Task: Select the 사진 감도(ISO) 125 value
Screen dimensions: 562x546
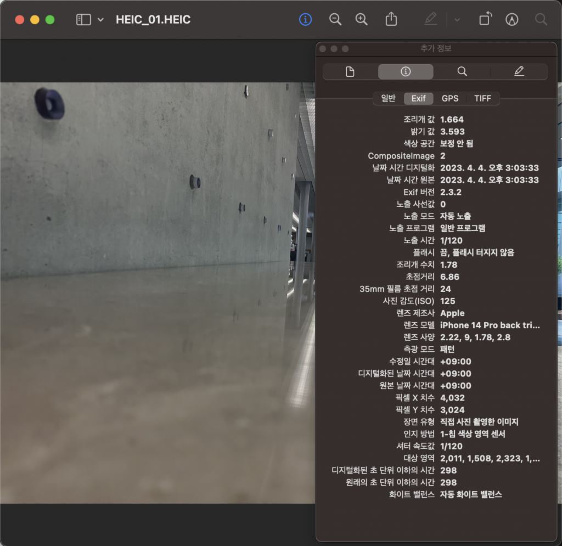Action: tap(447, 301)
